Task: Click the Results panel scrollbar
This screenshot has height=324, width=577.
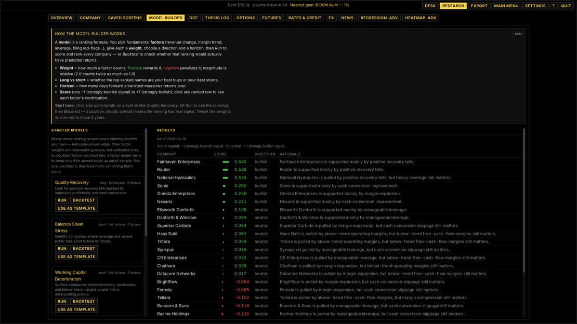Action: (x=524, y=200)
